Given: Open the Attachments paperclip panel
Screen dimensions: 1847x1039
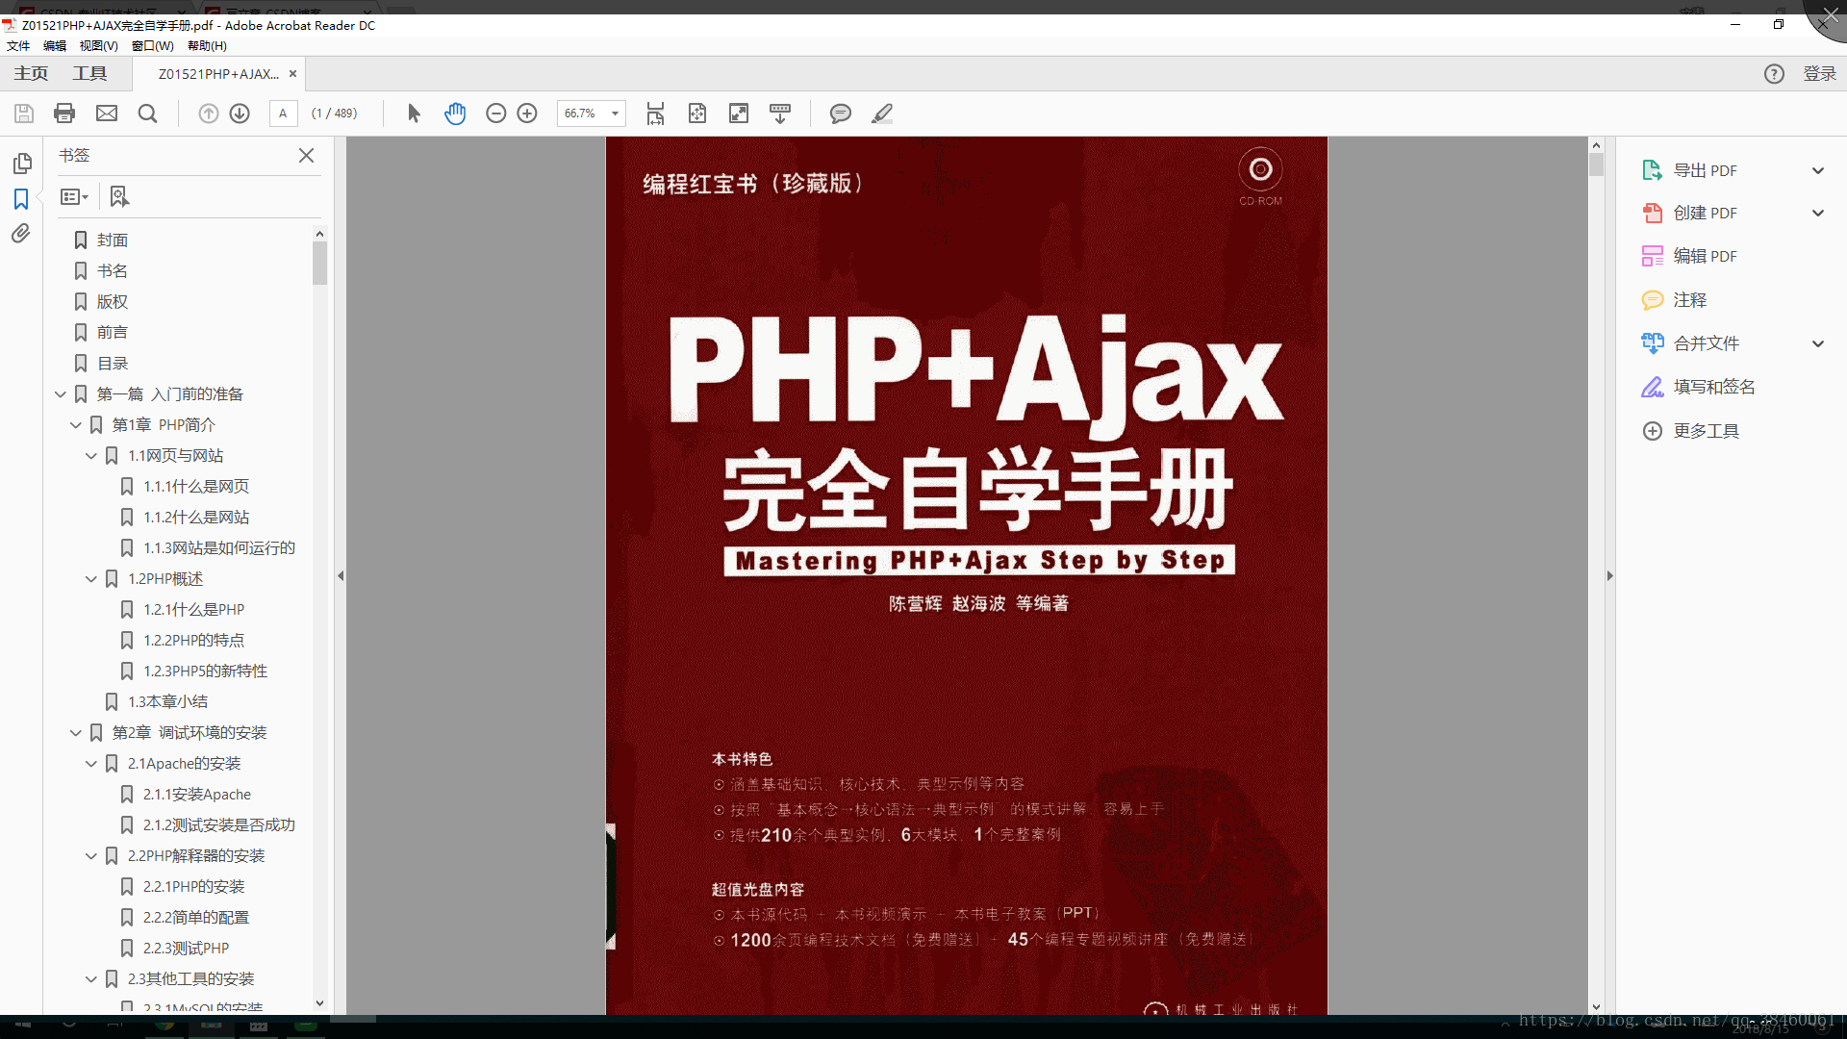Looking at the screenshot, I should point(21,234).
